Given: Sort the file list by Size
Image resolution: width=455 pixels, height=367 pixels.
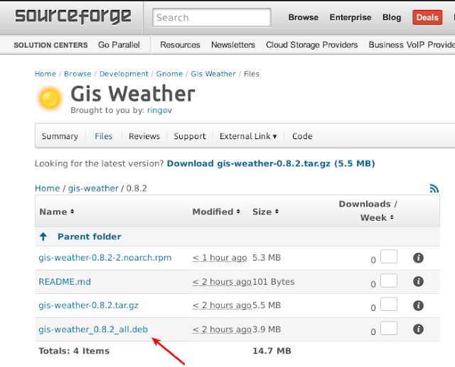Looking at the screenshot, I should point(265,212).
